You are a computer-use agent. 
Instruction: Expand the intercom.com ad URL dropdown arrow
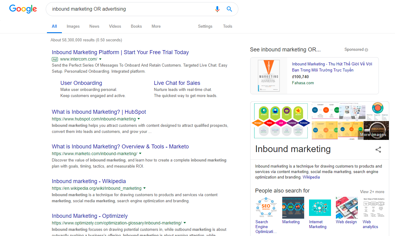(x=100, y=59)
